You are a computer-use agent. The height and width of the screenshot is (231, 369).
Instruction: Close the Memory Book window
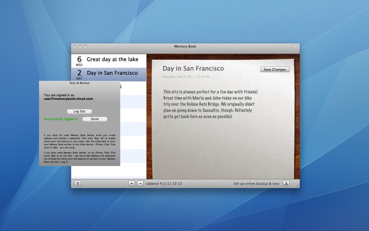(75, 46)
